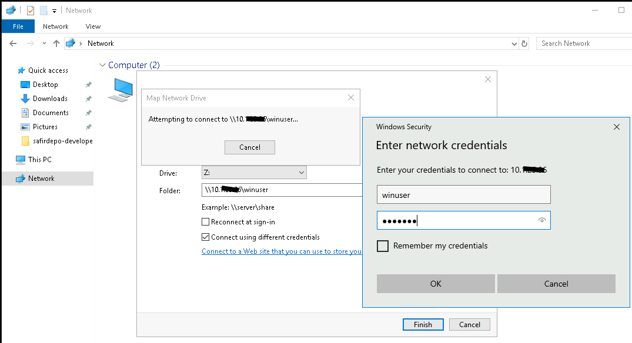Go back with the Back arrow
Image resolution: width=632 pixels, height=343 pixels.
13,43
